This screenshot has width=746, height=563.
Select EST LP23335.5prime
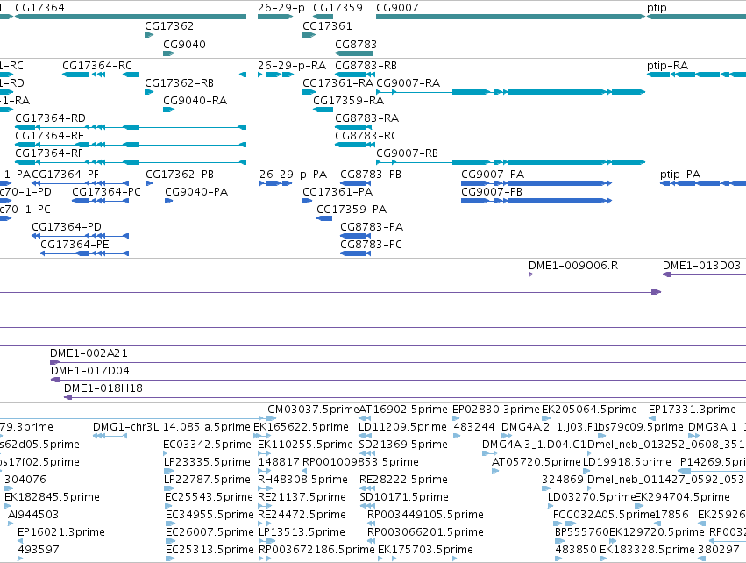tap(207, 462)
